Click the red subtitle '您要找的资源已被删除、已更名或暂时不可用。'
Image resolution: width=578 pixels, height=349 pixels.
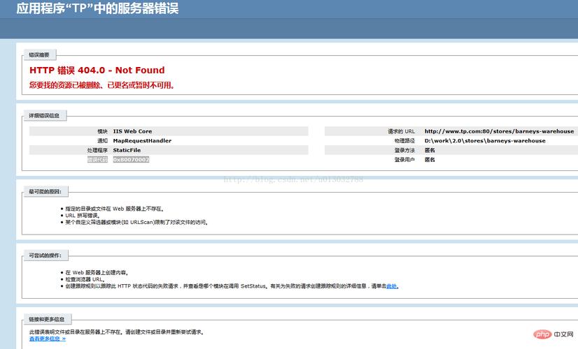click(x=101, y=85)
